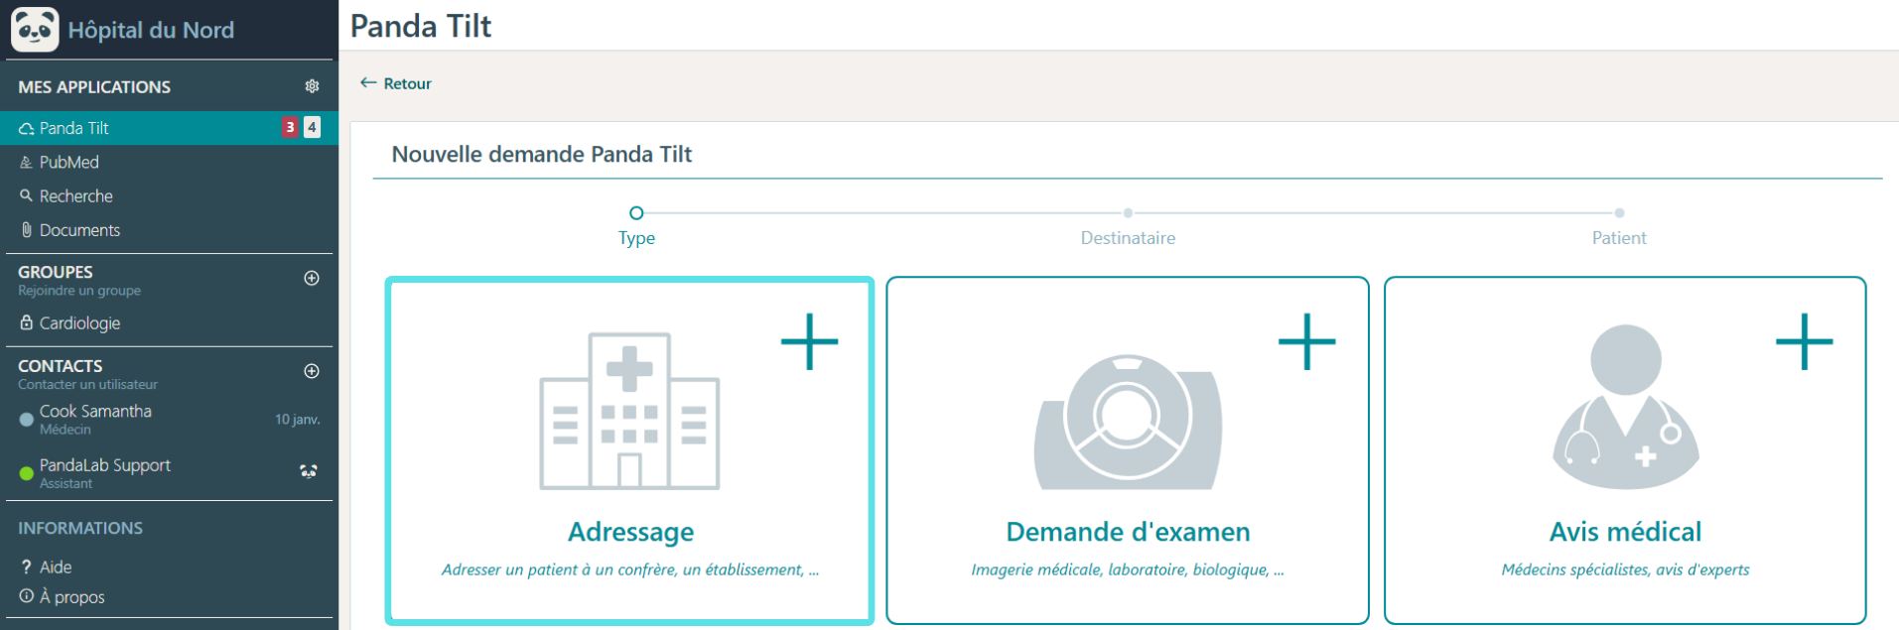Click the Informations section header
This screenshot has width=1899, height=630.
(80, 528)
